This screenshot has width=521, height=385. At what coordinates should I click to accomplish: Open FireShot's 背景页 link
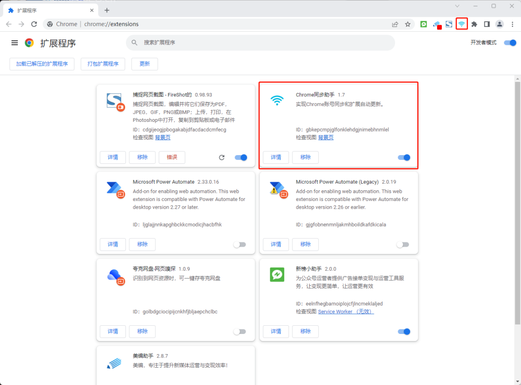tap(163, 137)
